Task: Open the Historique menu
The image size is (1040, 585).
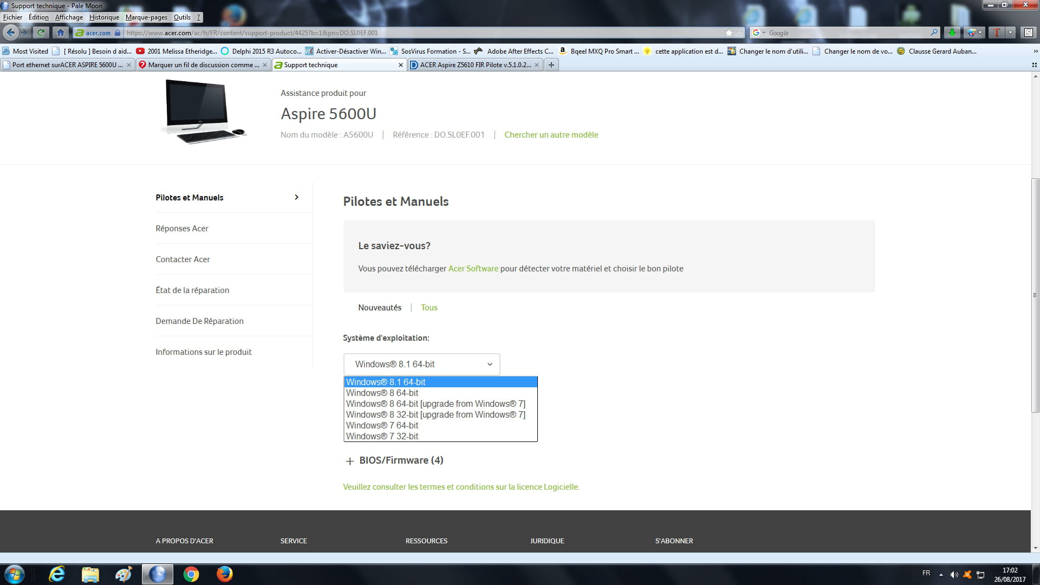Action: tap(104, 17)
